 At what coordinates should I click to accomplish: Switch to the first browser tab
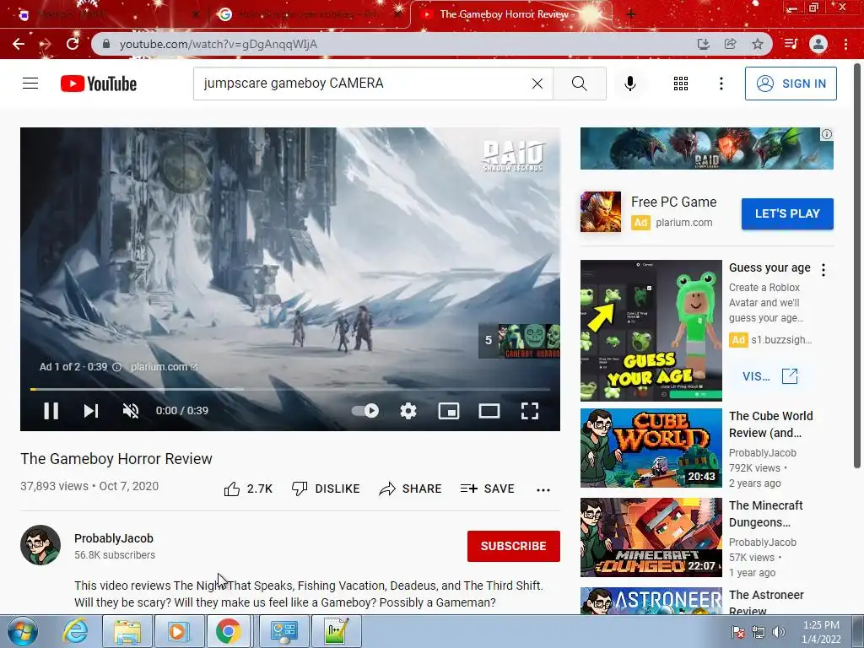[107, 14]
